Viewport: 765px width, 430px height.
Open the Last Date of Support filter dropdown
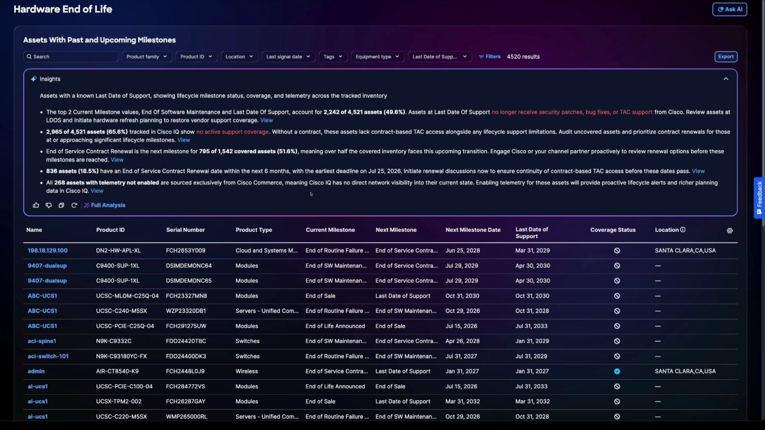[x=439, y=57]
